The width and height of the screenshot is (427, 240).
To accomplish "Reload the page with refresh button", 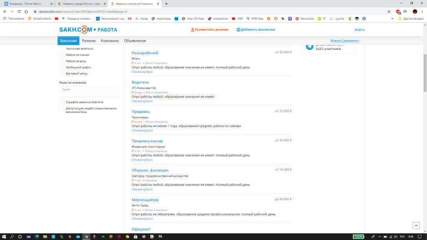I will 23,12.
